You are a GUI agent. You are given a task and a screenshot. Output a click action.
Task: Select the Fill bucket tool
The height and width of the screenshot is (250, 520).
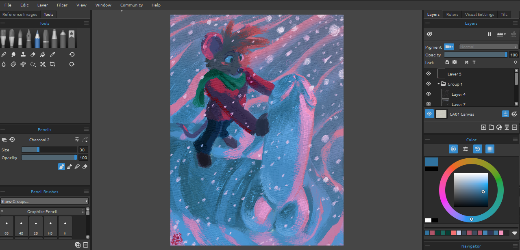43,54
